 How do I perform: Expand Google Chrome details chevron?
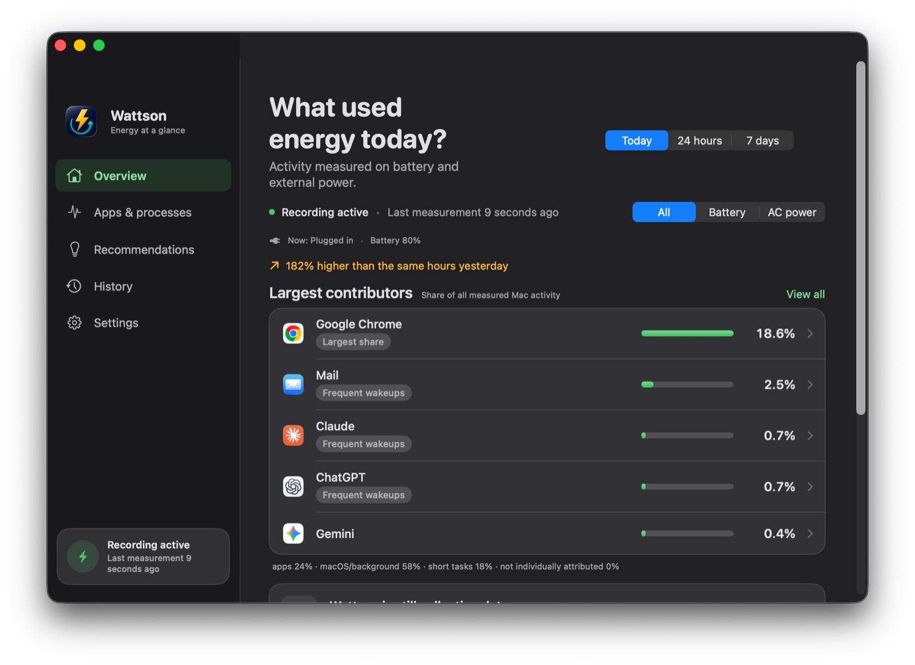tap(810, 333)
